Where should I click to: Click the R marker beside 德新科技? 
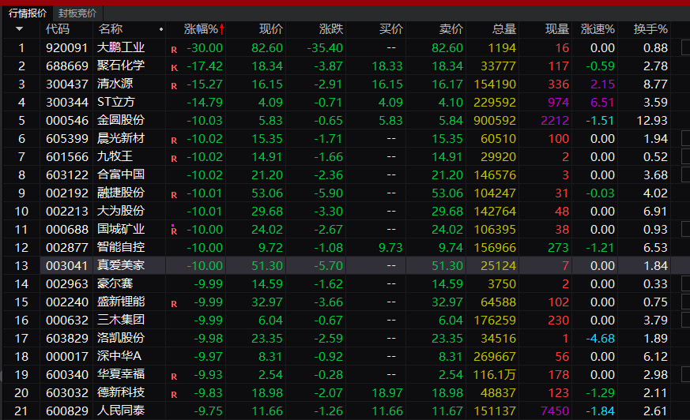174,395
